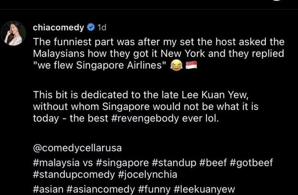
Task: Open the #asian hashtag
Action: tap(48, 189)
